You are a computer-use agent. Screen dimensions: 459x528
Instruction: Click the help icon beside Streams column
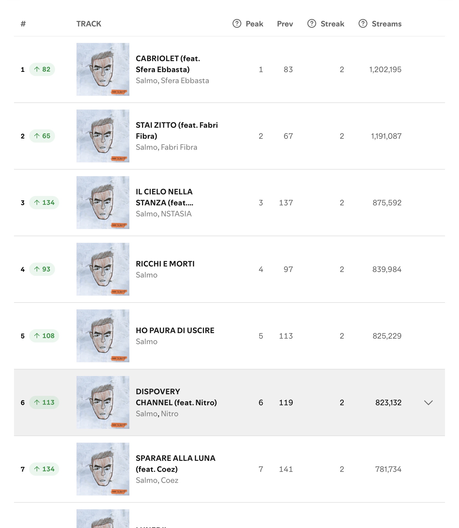pyautogui.click(x=363, y=24)
